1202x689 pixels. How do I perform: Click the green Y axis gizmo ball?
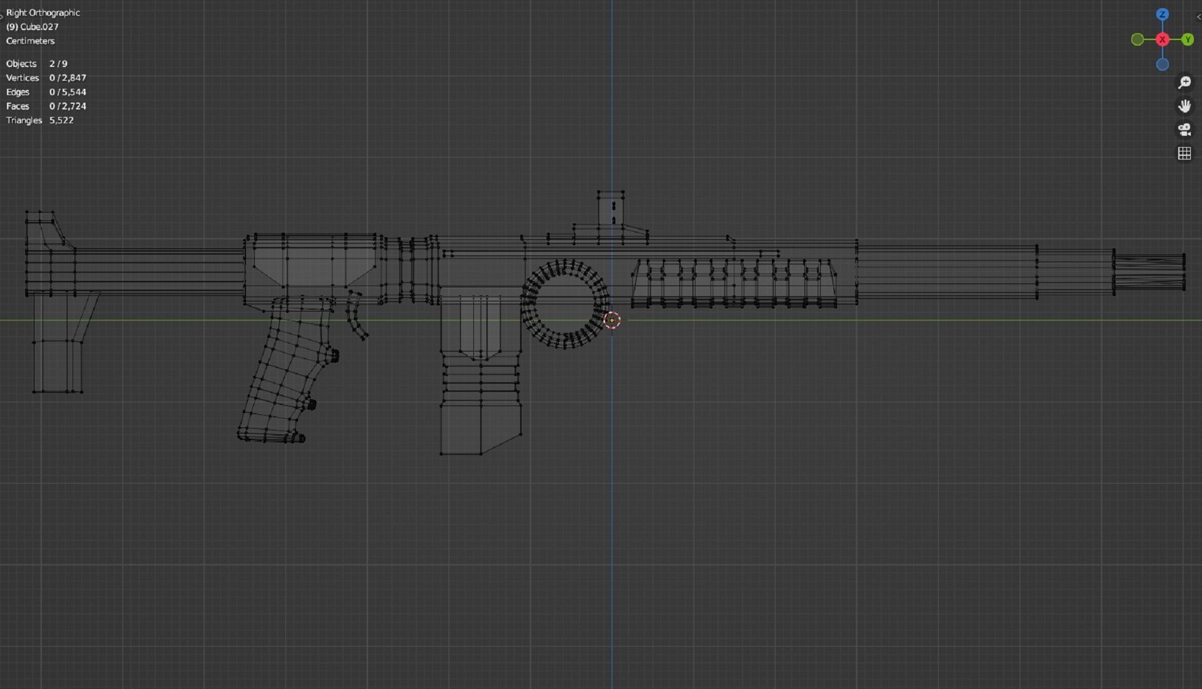tap(1188, 39)
